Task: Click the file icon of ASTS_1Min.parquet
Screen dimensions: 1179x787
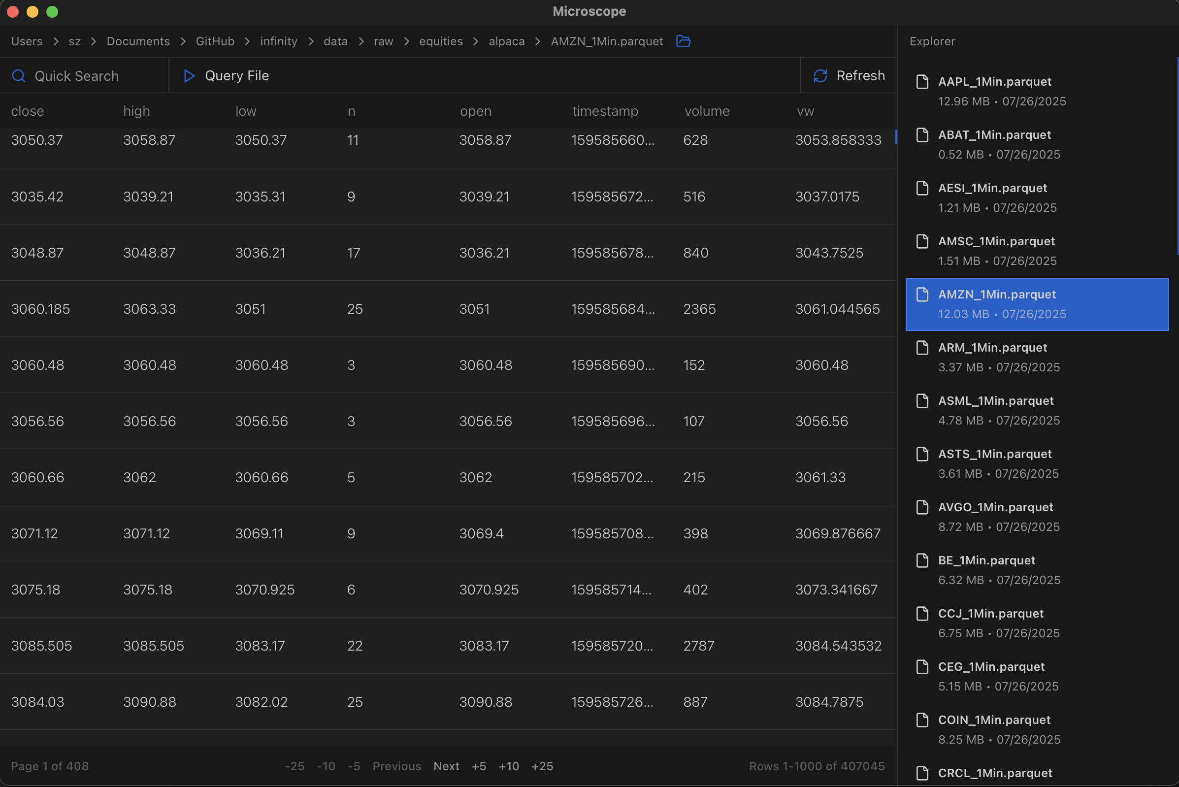Action: pyautogui.click(x=922, y=454)
